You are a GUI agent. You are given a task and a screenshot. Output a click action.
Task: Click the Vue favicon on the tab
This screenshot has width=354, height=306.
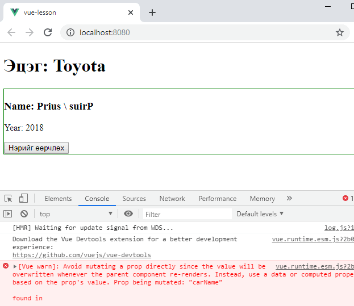15,12
